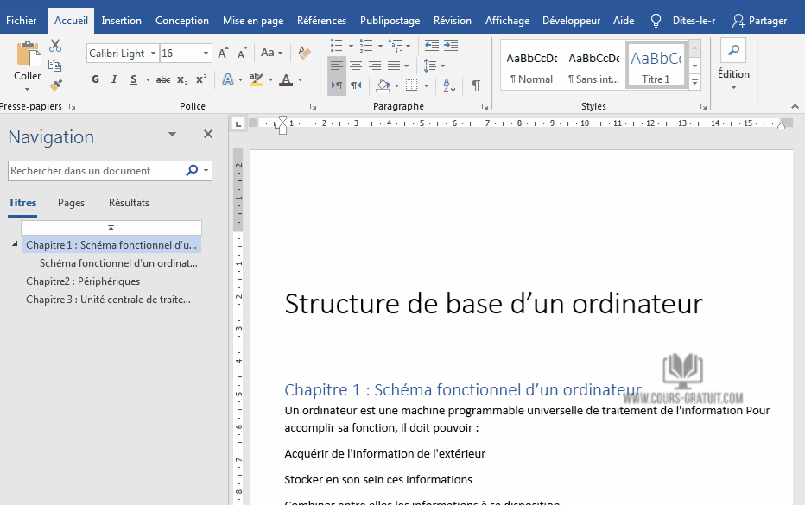The width and height of the screenshot is (805, 505).
Task: Open the font name dropdown
Action: tap(153, 54)
